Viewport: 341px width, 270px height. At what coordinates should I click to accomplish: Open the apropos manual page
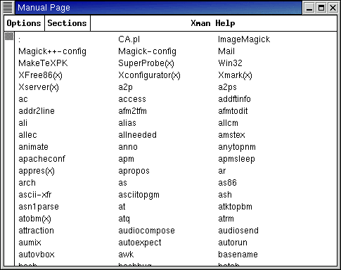click(134, 171)
